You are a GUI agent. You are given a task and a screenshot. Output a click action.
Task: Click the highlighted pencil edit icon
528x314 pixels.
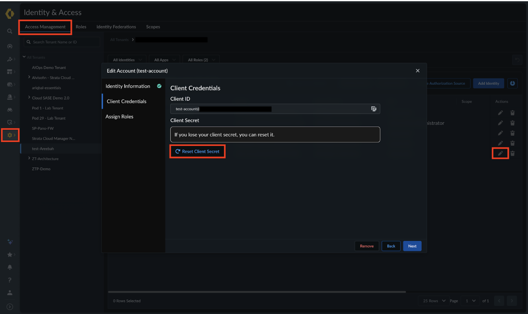pyautogui.click(x=500, y=153)
